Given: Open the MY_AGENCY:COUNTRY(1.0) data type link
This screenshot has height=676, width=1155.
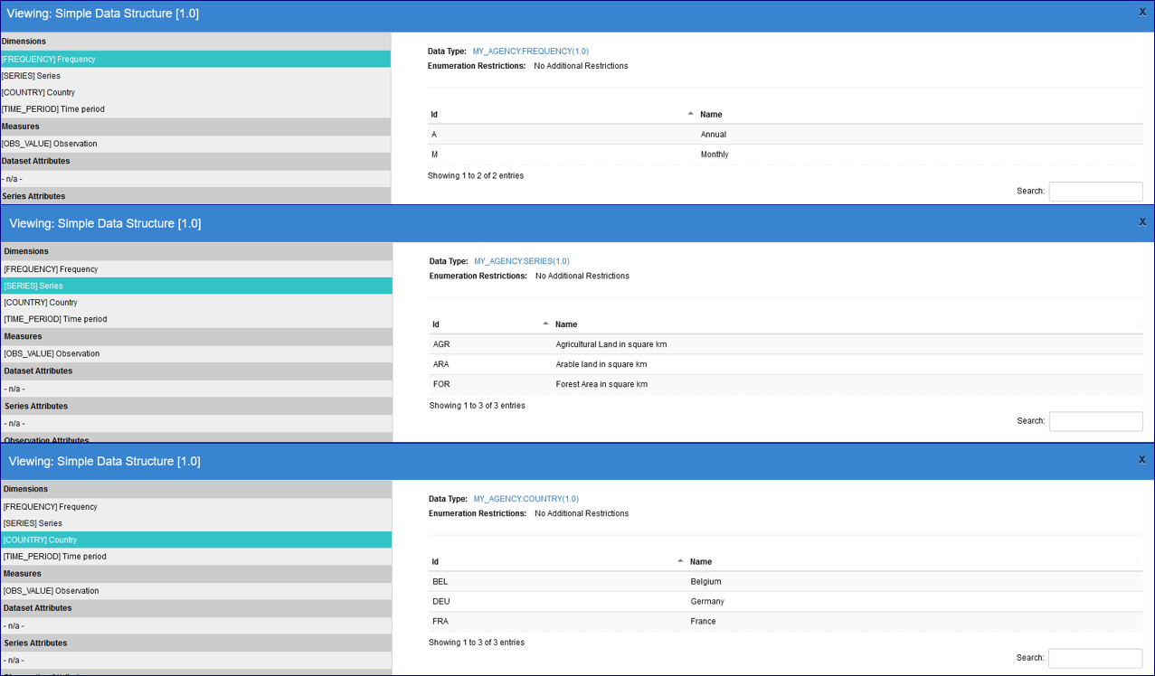Looking at the screenshot, I should (x=525, y=498).
